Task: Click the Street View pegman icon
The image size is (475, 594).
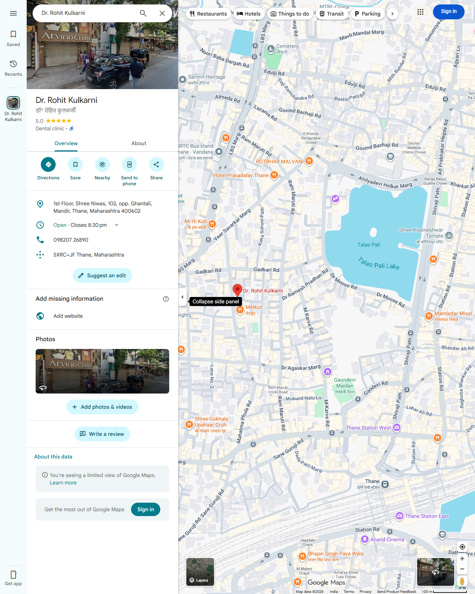Action: pyautogui.click(x=462, y=581)
